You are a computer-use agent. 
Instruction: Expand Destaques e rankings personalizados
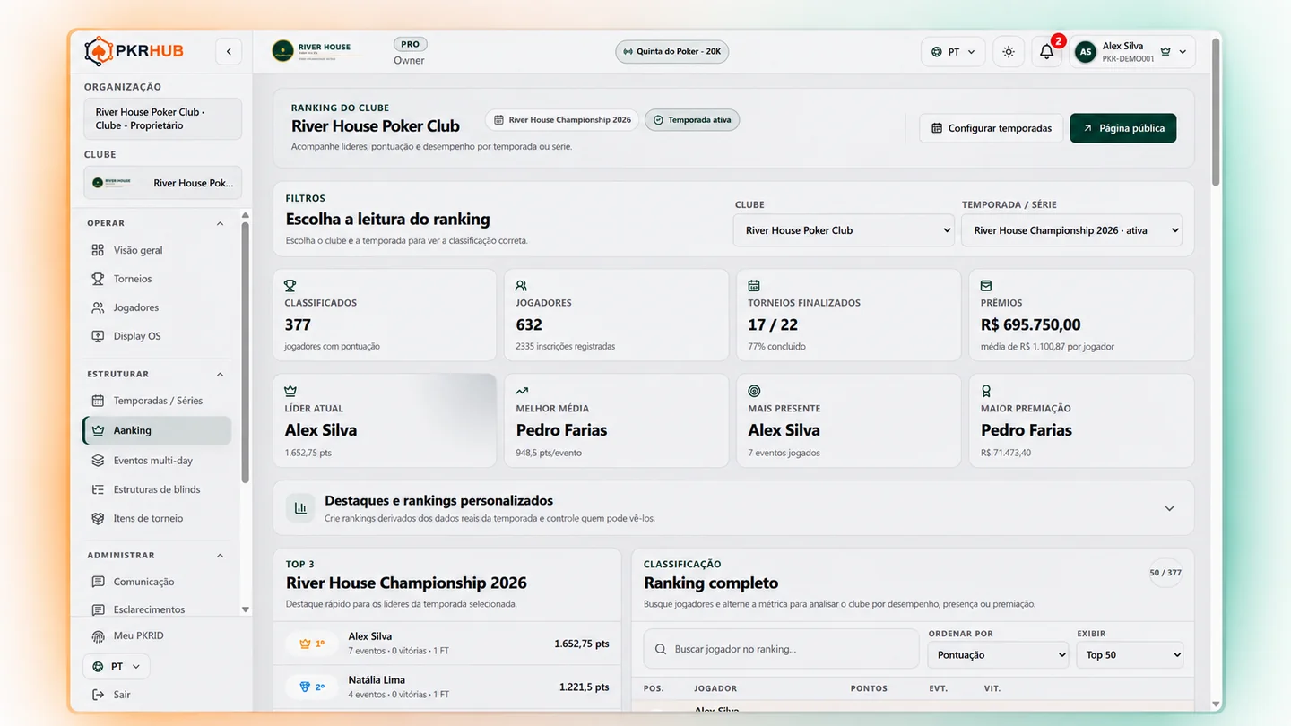point(1169,508)
